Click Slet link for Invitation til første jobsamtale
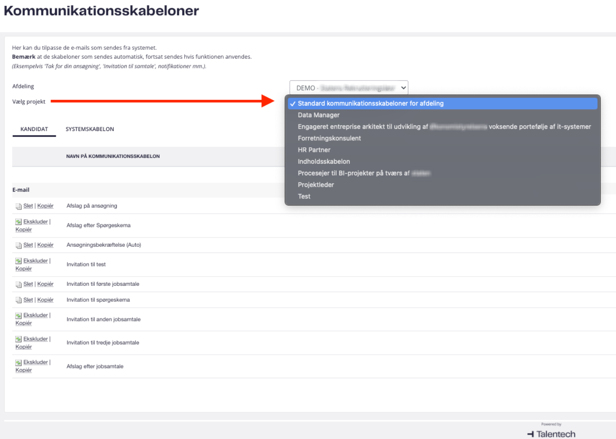The height and width of the screenshot is (439, 616). [28, 284]
